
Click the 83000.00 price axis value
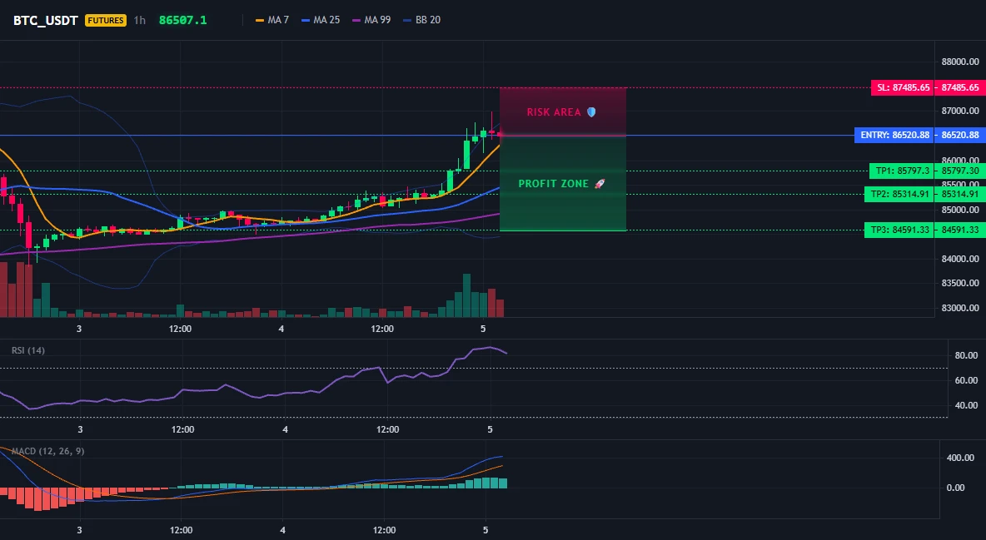[960, 308]
